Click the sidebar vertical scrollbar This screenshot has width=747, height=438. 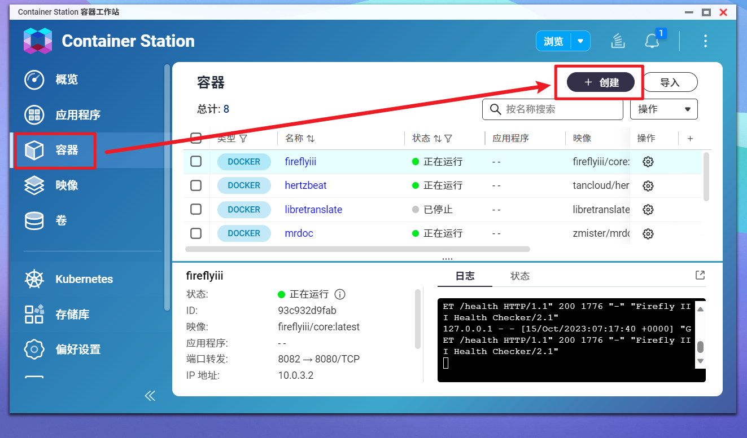pyautogui.click(x=167, y=187)
